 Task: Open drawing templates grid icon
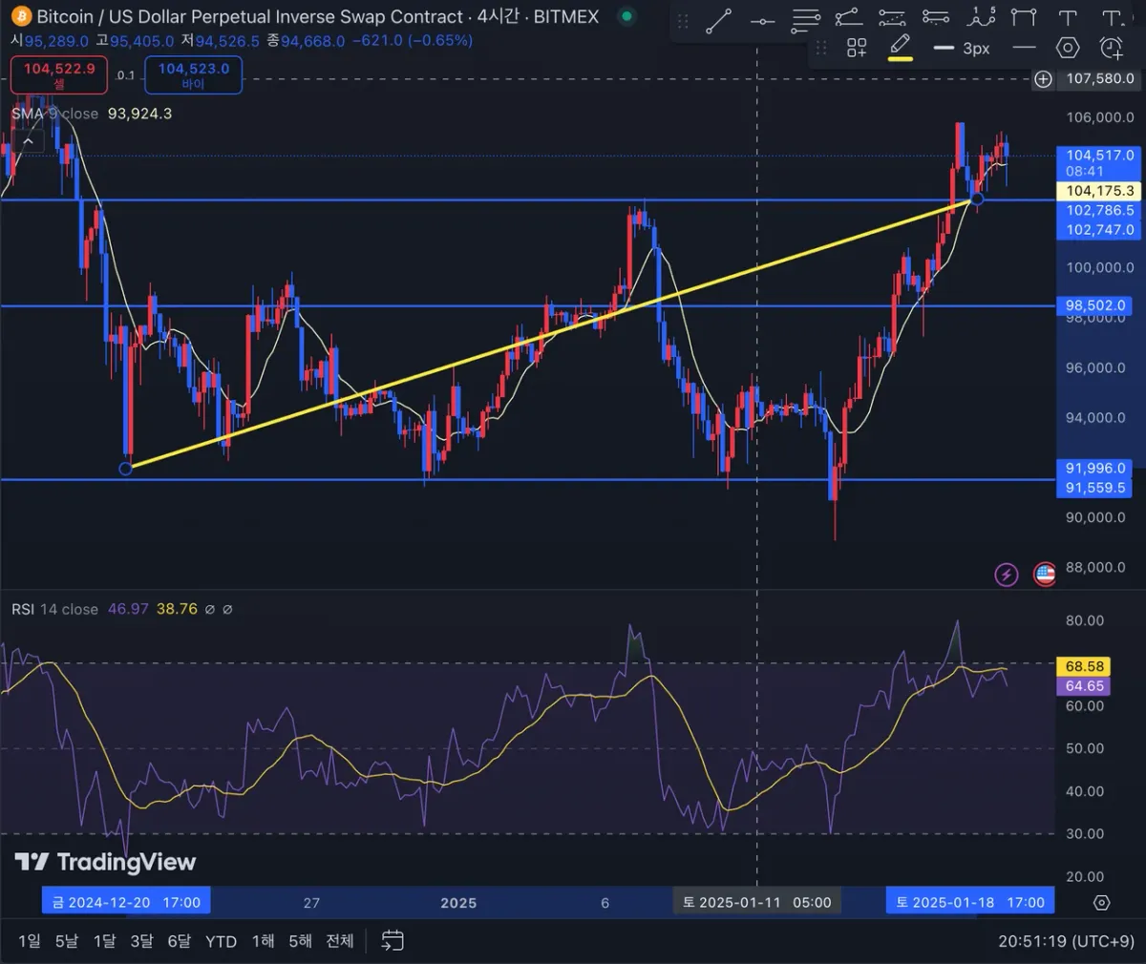click(857, 48)
